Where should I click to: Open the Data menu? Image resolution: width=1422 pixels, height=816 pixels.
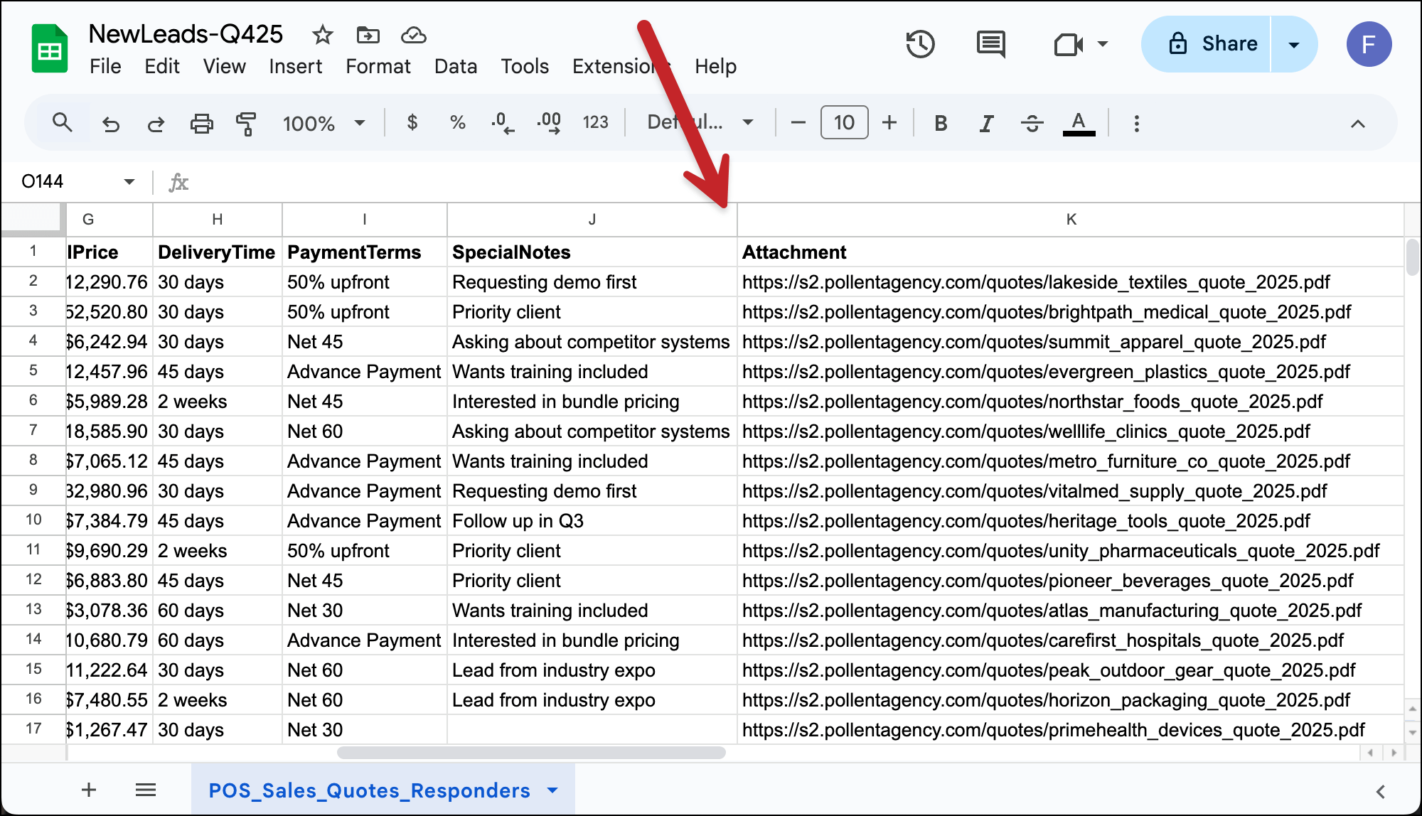coord(455,66)
